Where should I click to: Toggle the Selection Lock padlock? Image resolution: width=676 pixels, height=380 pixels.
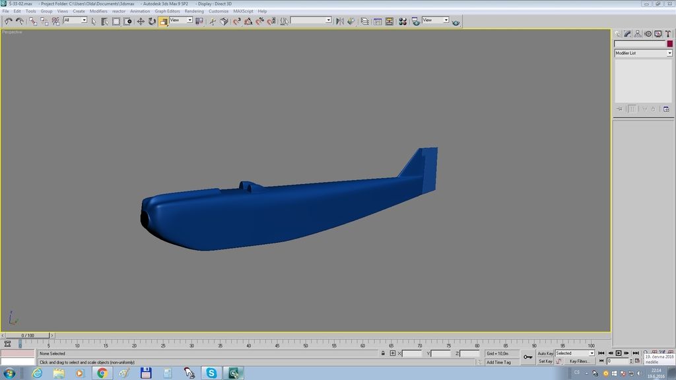click(x=383, y=354)
